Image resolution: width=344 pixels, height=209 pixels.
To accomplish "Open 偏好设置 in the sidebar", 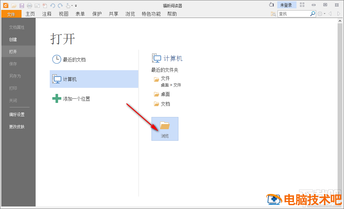I will [18, 114].
